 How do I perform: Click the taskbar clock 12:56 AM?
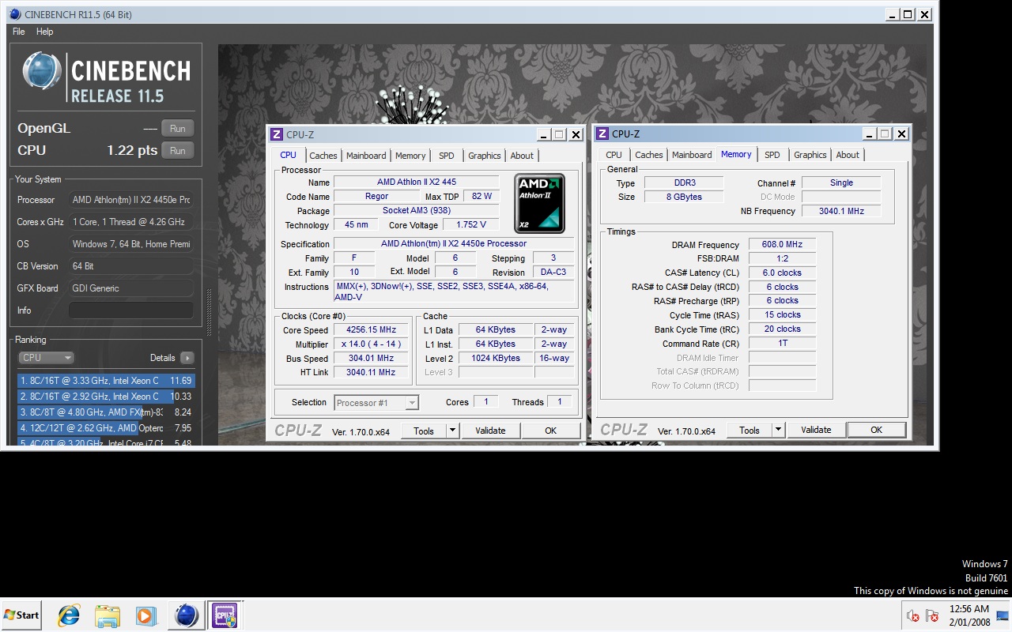[969, 609]
